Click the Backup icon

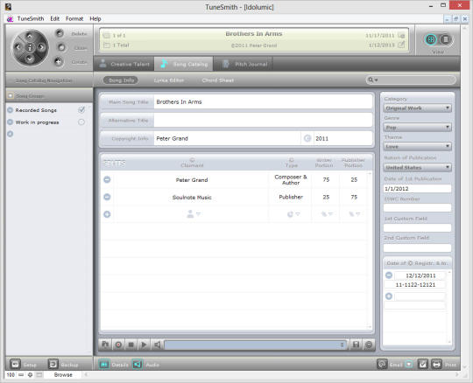(x=53, y=364)
